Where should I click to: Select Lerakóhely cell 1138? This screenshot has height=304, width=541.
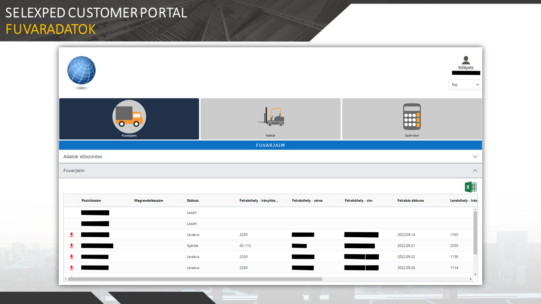454,257
